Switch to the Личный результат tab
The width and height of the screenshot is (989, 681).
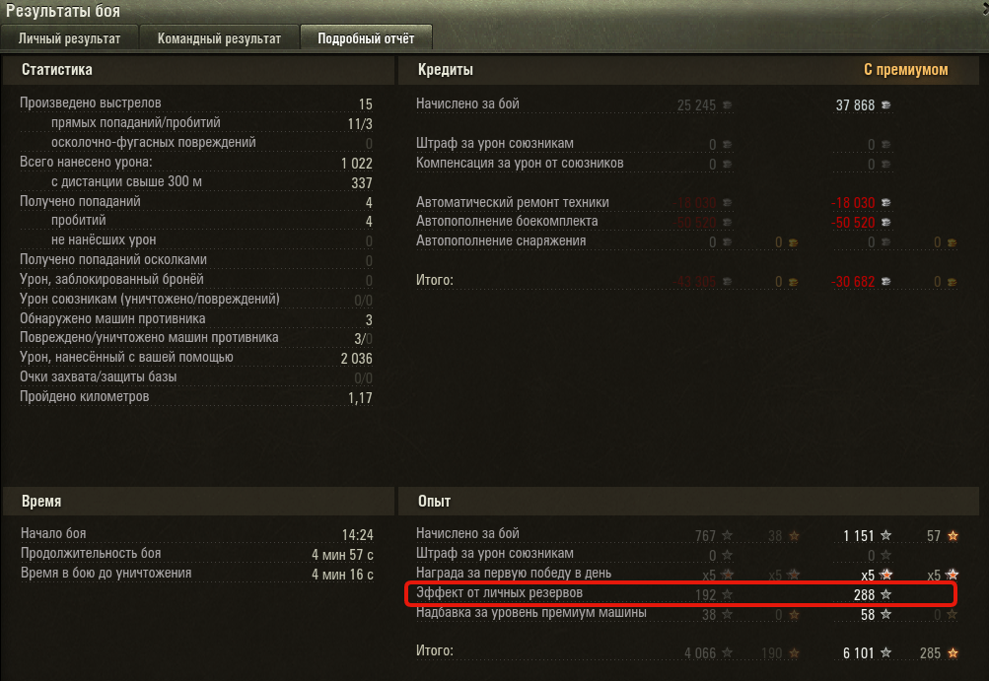69,38
